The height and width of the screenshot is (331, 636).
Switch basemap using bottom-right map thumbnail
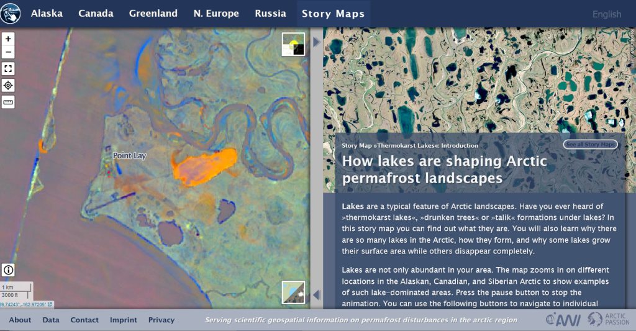coord(293,292)
